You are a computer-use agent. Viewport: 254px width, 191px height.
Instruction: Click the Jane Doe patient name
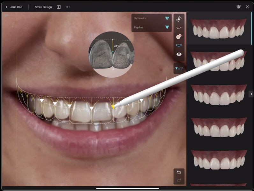[16, 7]
